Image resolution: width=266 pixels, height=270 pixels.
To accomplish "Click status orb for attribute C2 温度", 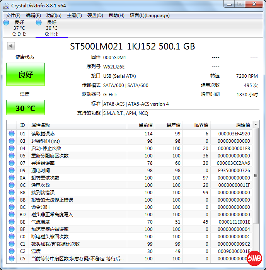I will [12, 251].
